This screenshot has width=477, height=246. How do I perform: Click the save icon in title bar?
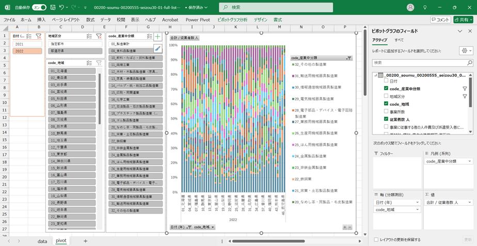tap(53, 7)
